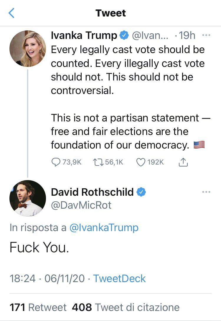Open the @DavMicRot handle

click(81, 205)
